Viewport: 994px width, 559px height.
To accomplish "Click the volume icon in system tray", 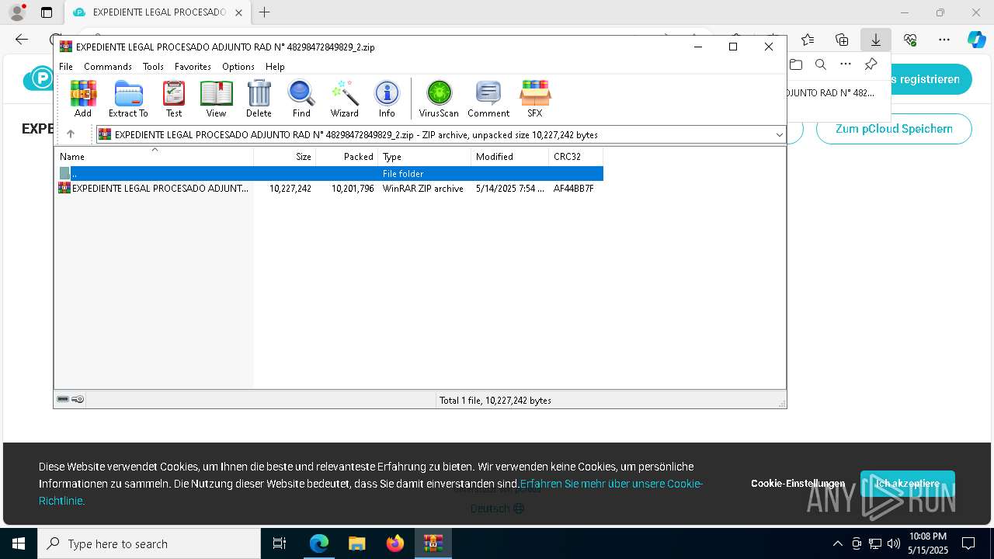I will 894,543.
